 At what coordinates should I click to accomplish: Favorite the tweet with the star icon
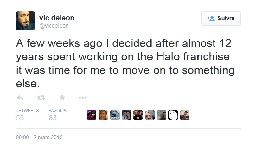[x=62, y=98]
